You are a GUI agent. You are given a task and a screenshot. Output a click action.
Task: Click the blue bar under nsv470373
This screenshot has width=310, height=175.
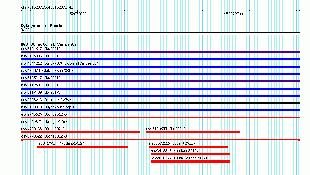(x=160, y=74)
